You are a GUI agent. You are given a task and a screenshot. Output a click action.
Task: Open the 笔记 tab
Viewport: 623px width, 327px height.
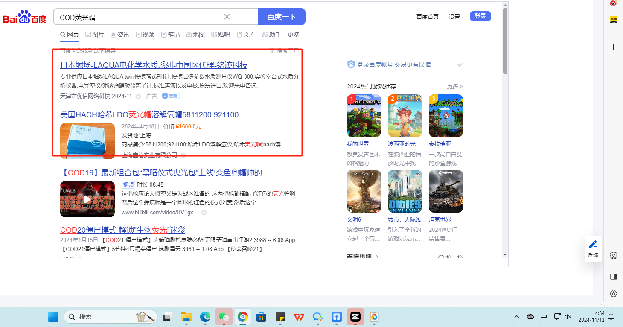(x=170, y=35)
